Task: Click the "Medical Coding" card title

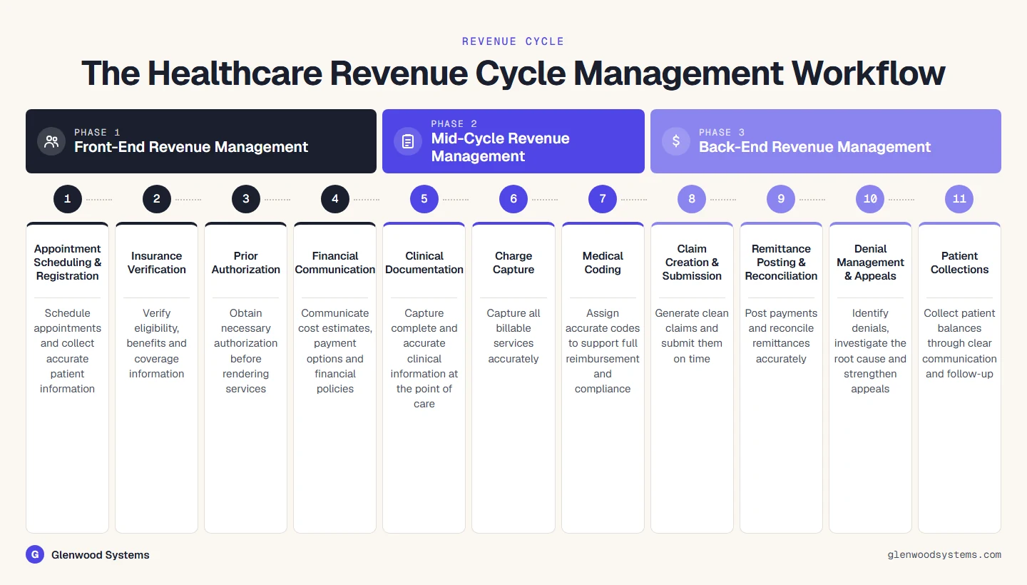Action: point(603,263)
